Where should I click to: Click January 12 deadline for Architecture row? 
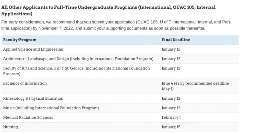point(171,59)
